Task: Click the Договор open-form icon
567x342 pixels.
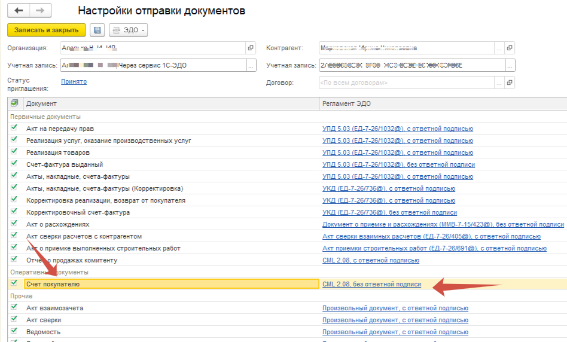Action: [509, 83]
